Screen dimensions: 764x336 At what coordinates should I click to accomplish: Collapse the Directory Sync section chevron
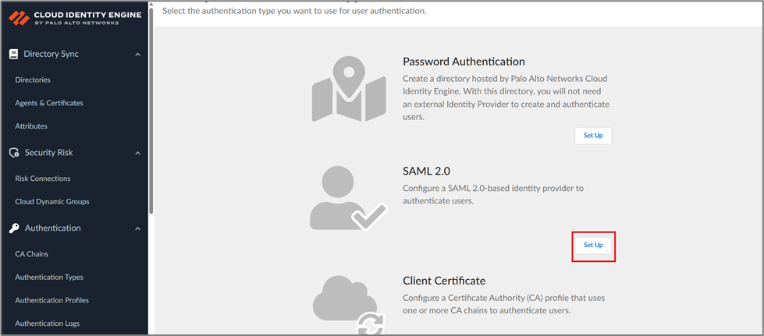[138, 55]
